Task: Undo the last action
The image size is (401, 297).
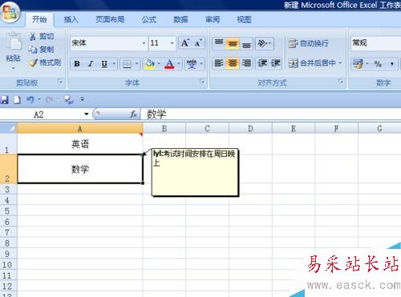Action: point(30,100)
